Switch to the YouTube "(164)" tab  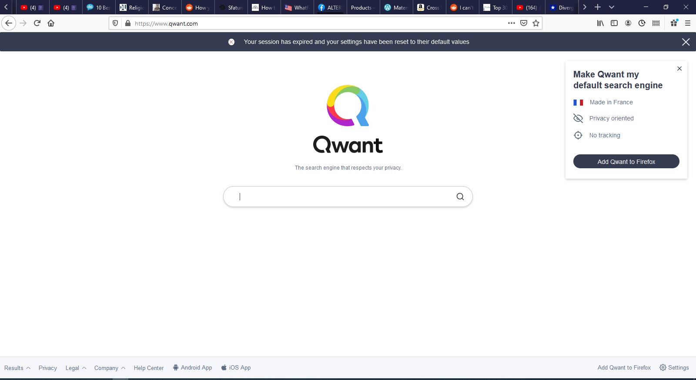[529, 7]
